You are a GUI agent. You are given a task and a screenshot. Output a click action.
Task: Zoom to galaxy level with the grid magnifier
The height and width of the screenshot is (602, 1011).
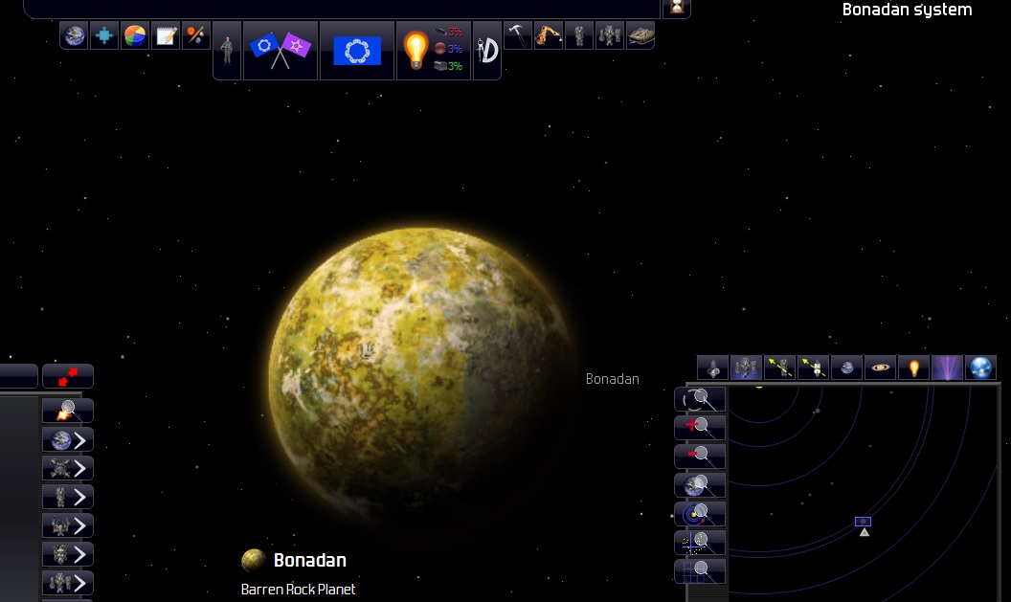coord(700,571)
